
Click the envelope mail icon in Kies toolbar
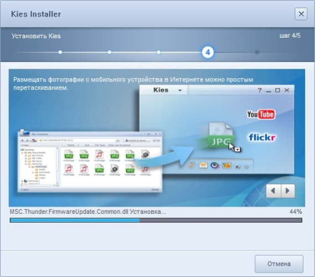coord(203,166)
